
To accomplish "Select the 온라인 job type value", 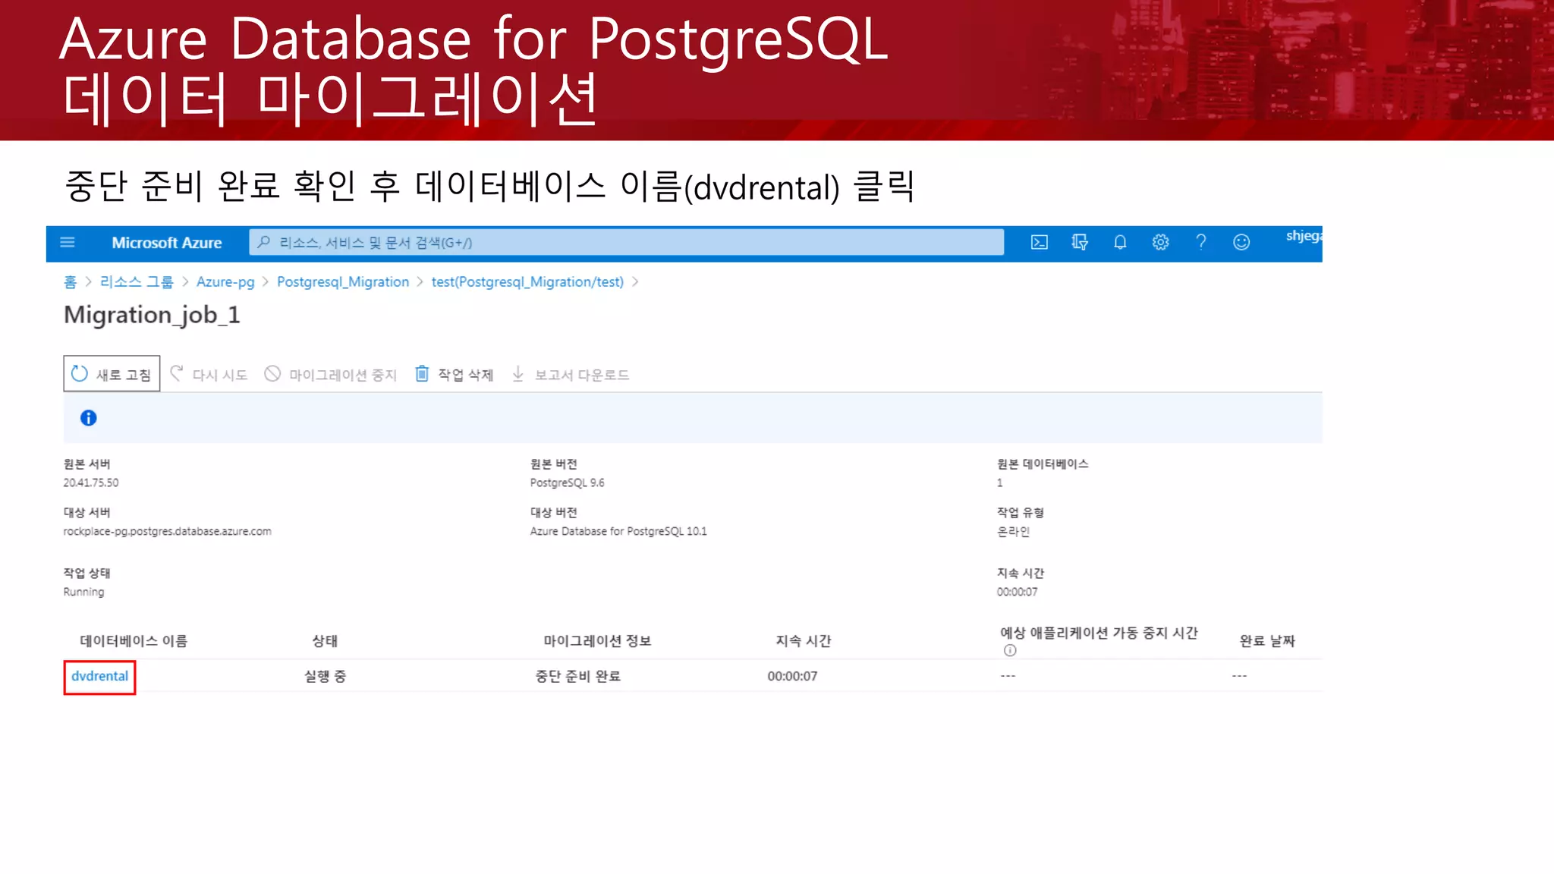I will 1013,531.
